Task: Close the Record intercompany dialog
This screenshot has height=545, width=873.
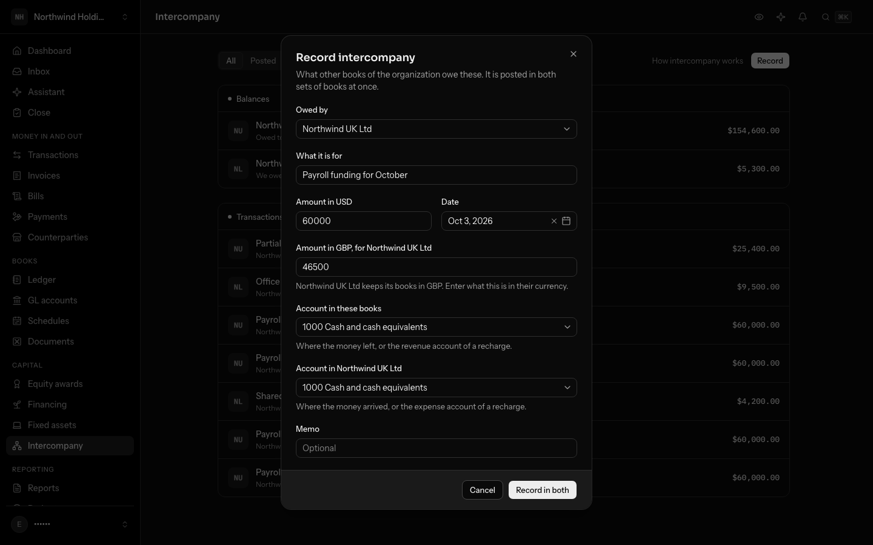Action: click(x=574, y=54)
